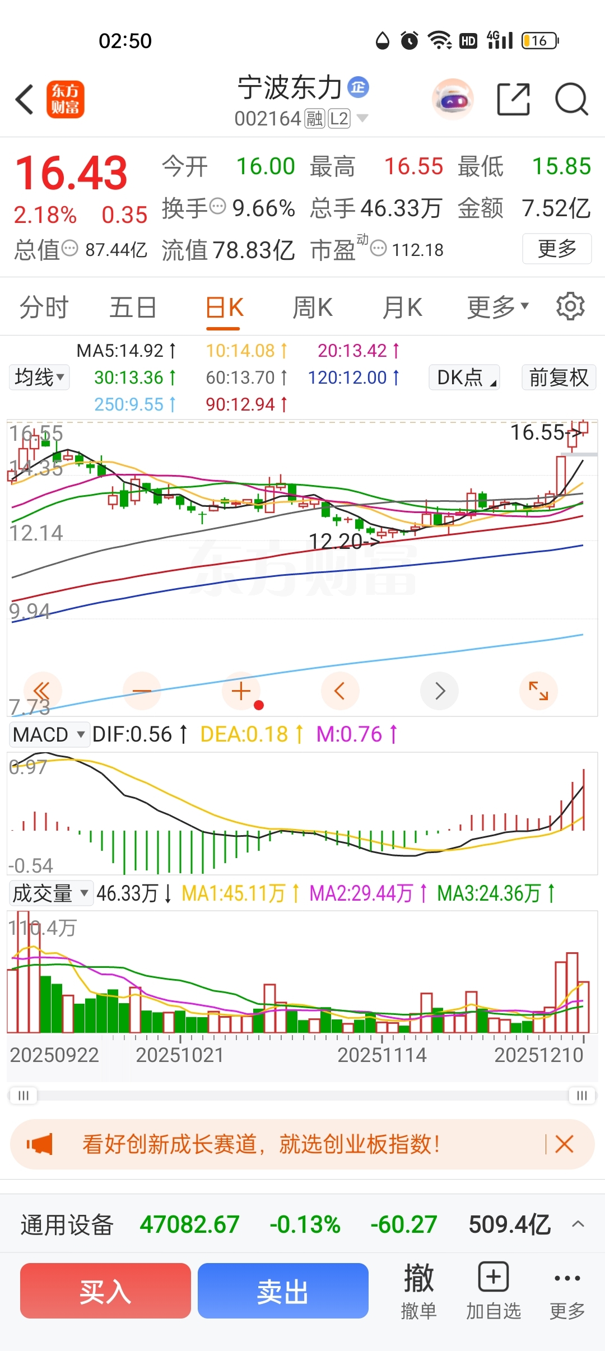605x1351 pixels.
Task: Tap the back arrow icon
Action: 25,100
